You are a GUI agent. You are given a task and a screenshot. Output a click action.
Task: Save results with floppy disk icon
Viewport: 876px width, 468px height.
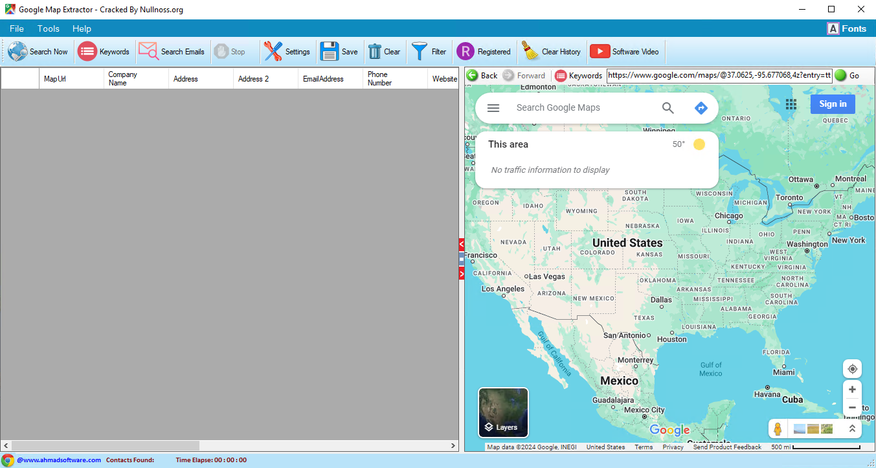(330, 52)
